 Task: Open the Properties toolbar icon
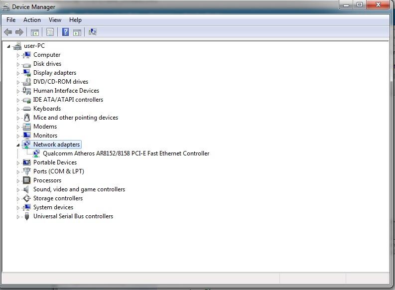(50, 32)
